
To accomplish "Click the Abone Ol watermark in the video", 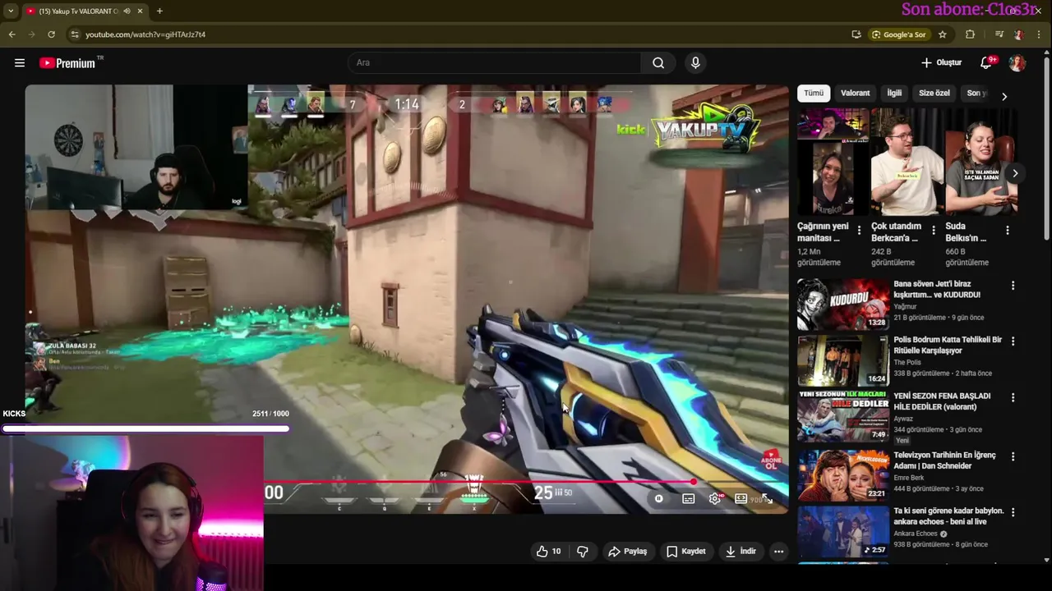I will 771,460.
